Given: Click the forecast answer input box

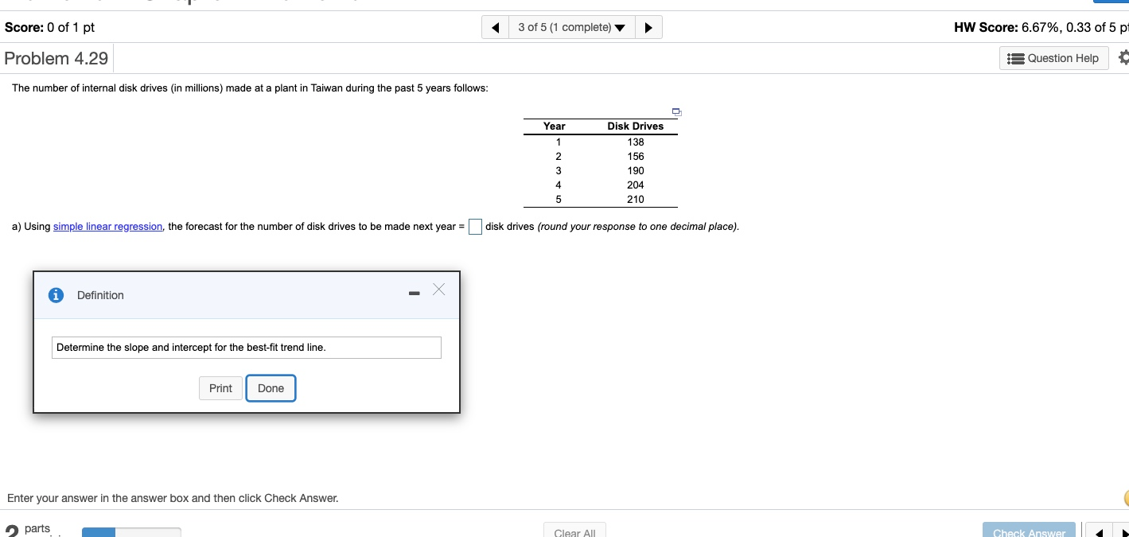Looking at the screenshot, I should click(x=475, y=227).
